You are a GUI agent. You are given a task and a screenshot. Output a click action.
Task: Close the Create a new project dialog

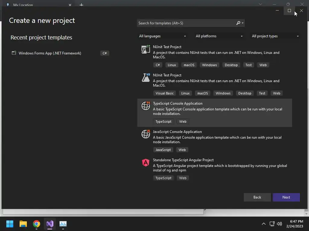[301, 11]
